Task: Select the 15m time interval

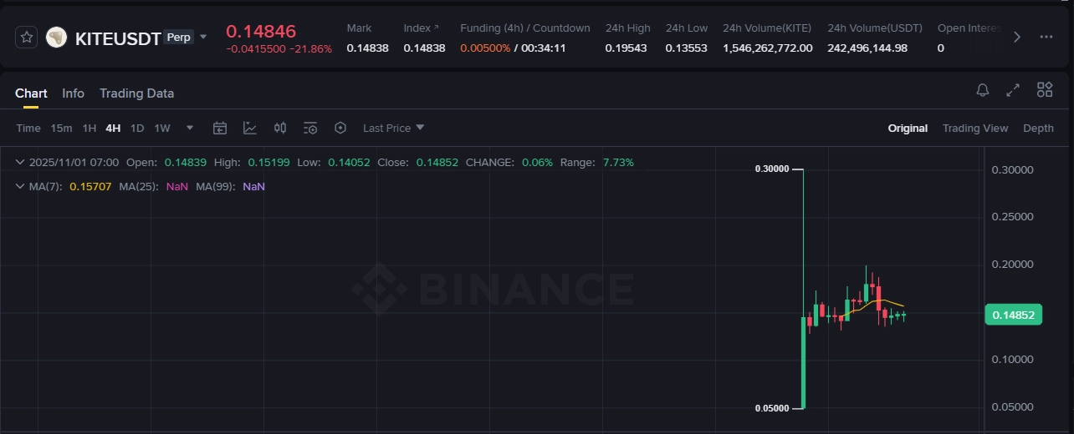Action: pos(61,129)
